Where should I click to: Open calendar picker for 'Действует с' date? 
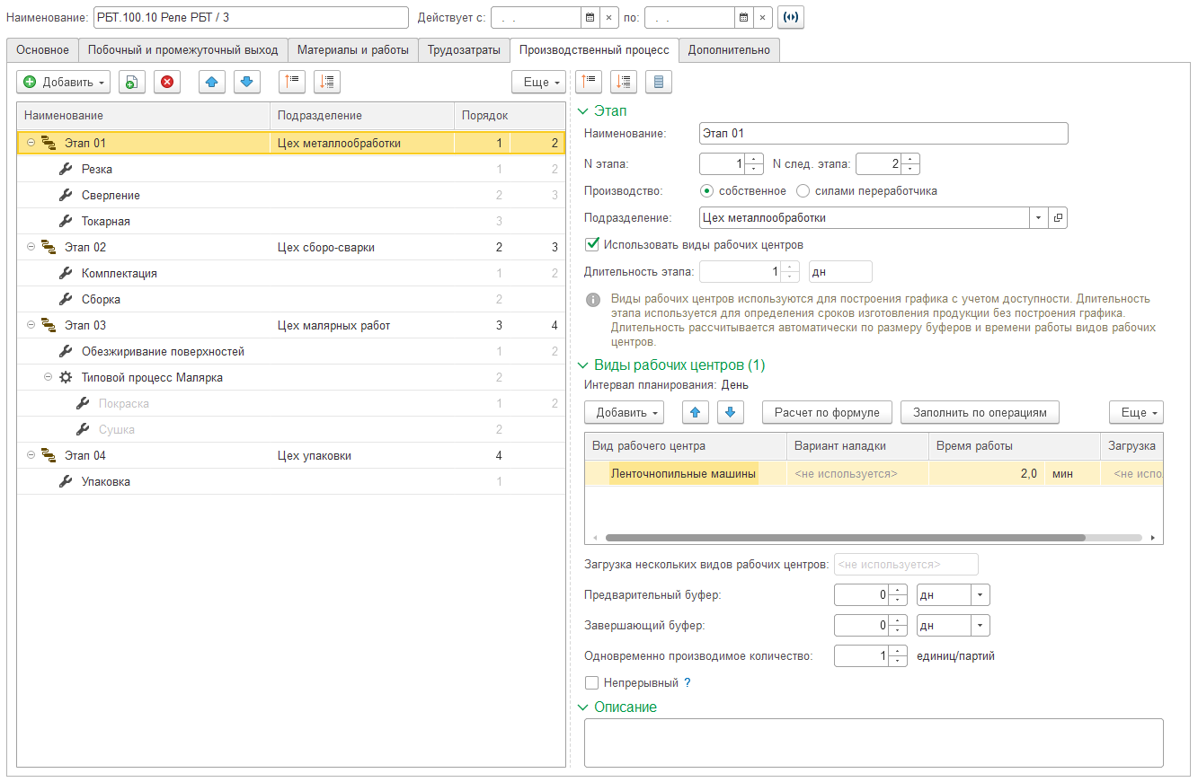tap(589, 17)
